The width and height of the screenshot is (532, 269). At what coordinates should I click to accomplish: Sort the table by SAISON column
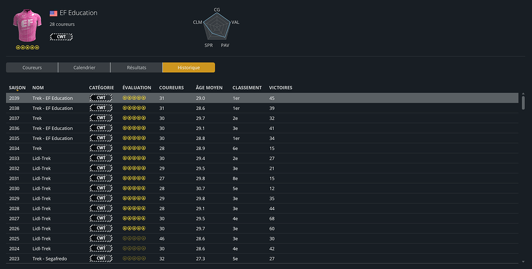click(x=17, y=88)
